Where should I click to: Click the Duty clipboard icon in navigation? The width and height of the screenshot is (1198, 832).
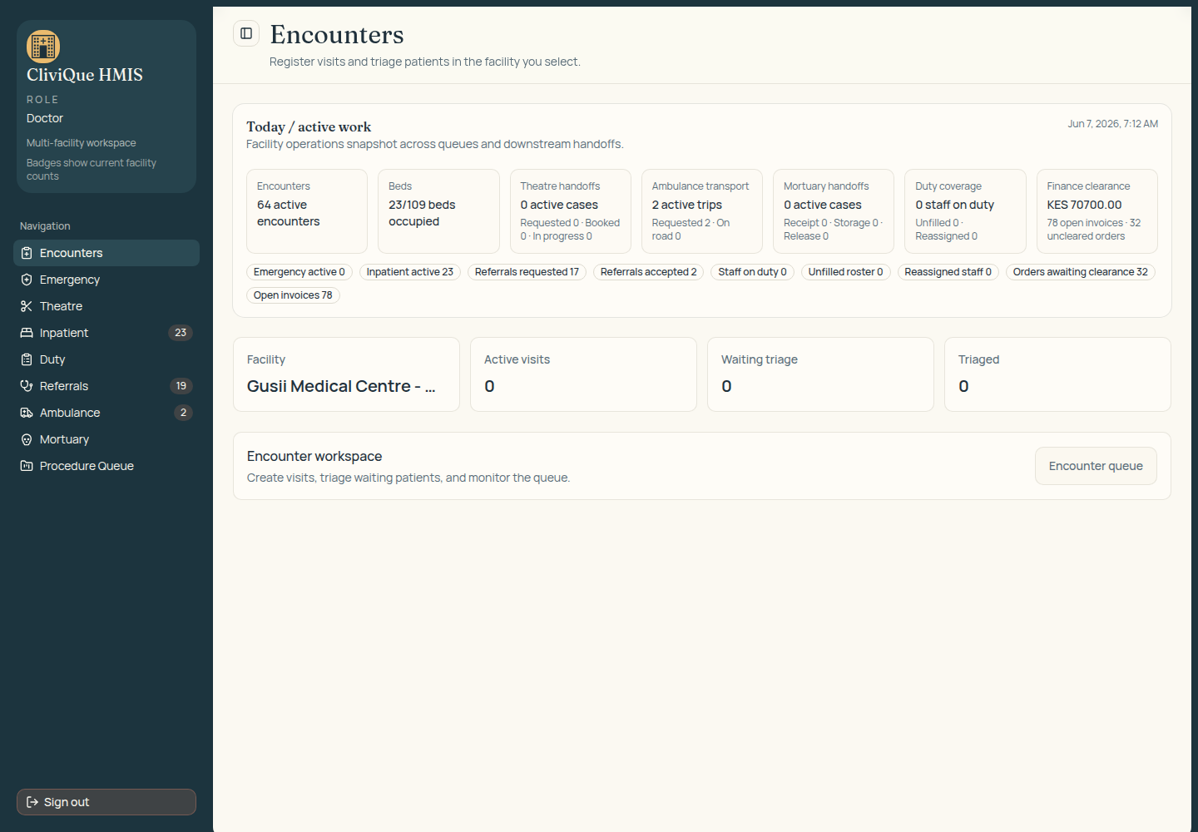[27, 359]
